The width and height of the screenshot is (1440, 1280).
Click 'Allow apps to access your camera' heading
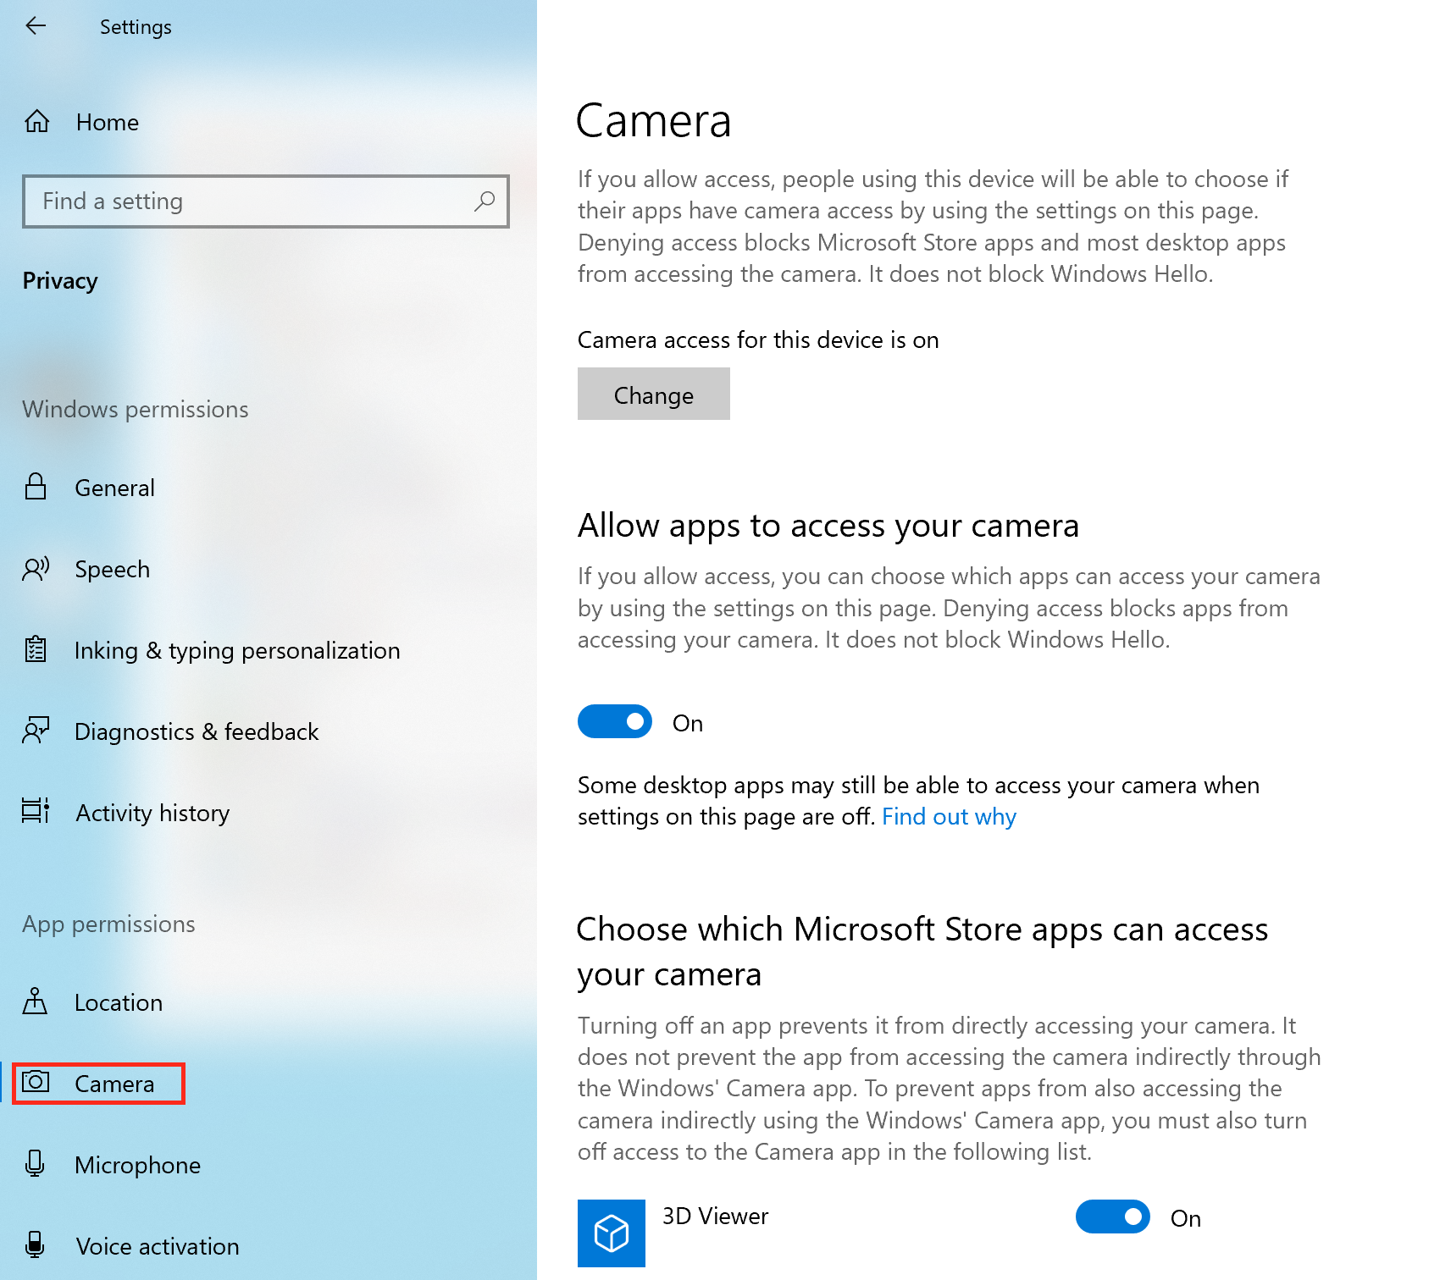[828, 526]
